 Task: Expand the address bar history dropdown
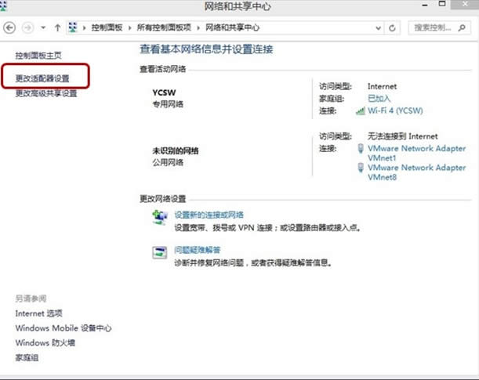click(377, 27)
